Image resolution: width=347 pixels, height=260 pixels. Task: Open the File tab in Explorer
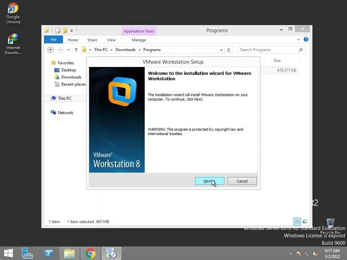click(53, 40)
